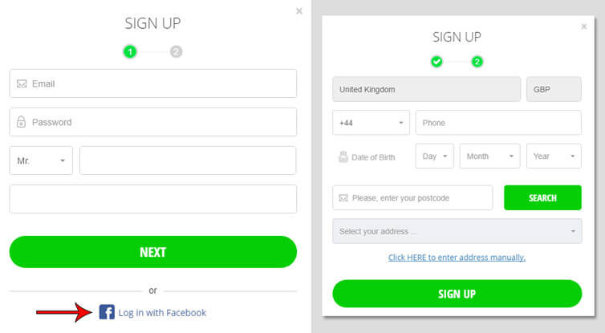The width and height of the screenshot is (605, 333).
Task: Click the padlock icon in Password field
Action: (22, 123)
